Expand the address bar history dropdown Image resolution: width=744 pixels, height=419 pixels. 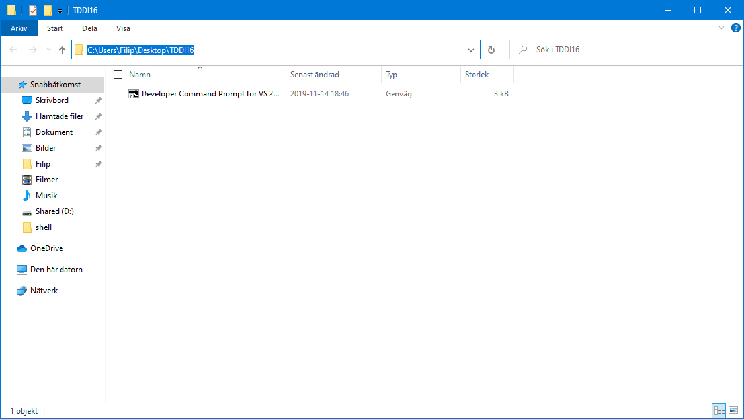(471, 50)
